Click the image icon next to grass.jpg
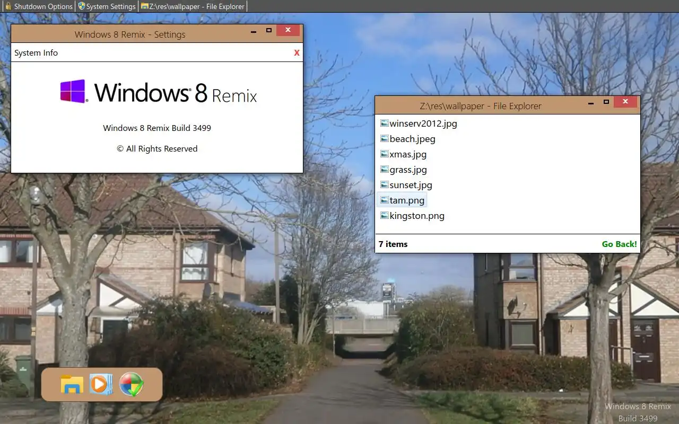Image resolution: width=679 pixels, height=424 pixels. (x=385, y=170)
